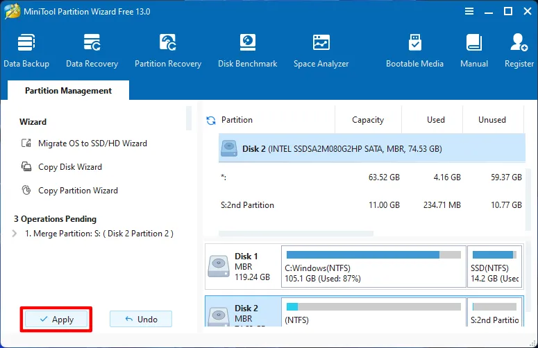Screen dimensions: 538x348
Task: Select C:Windows(NTFS) block on Disk 1
Action: click(373, 266)
